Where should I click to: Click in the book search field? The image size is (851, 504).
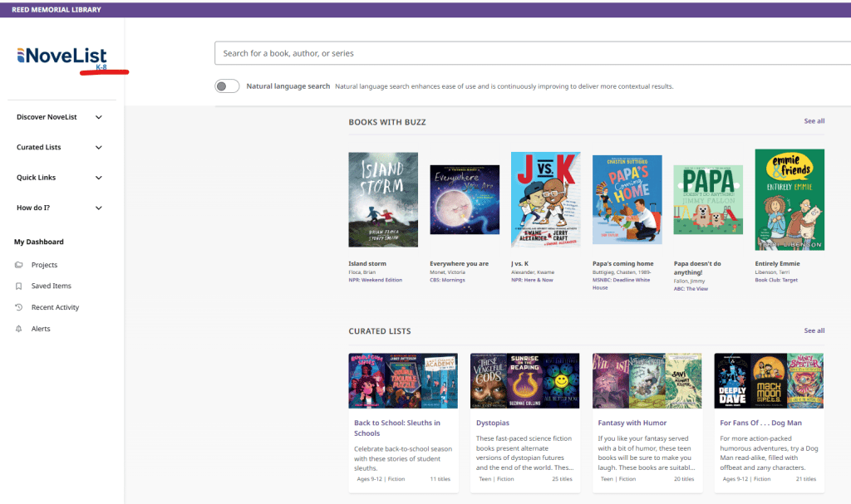(x=532, y=53)
